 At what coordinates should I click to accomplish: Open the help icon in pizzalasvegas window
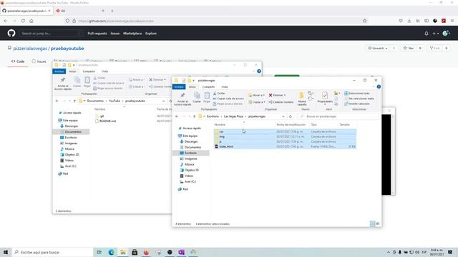click(x=379, y=87)
